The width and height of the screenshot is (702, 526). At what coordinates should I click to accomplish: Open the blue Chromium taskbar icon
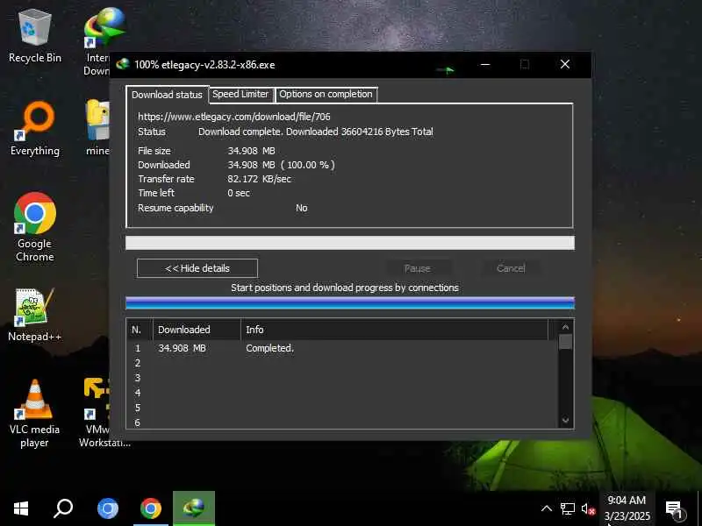107,508
